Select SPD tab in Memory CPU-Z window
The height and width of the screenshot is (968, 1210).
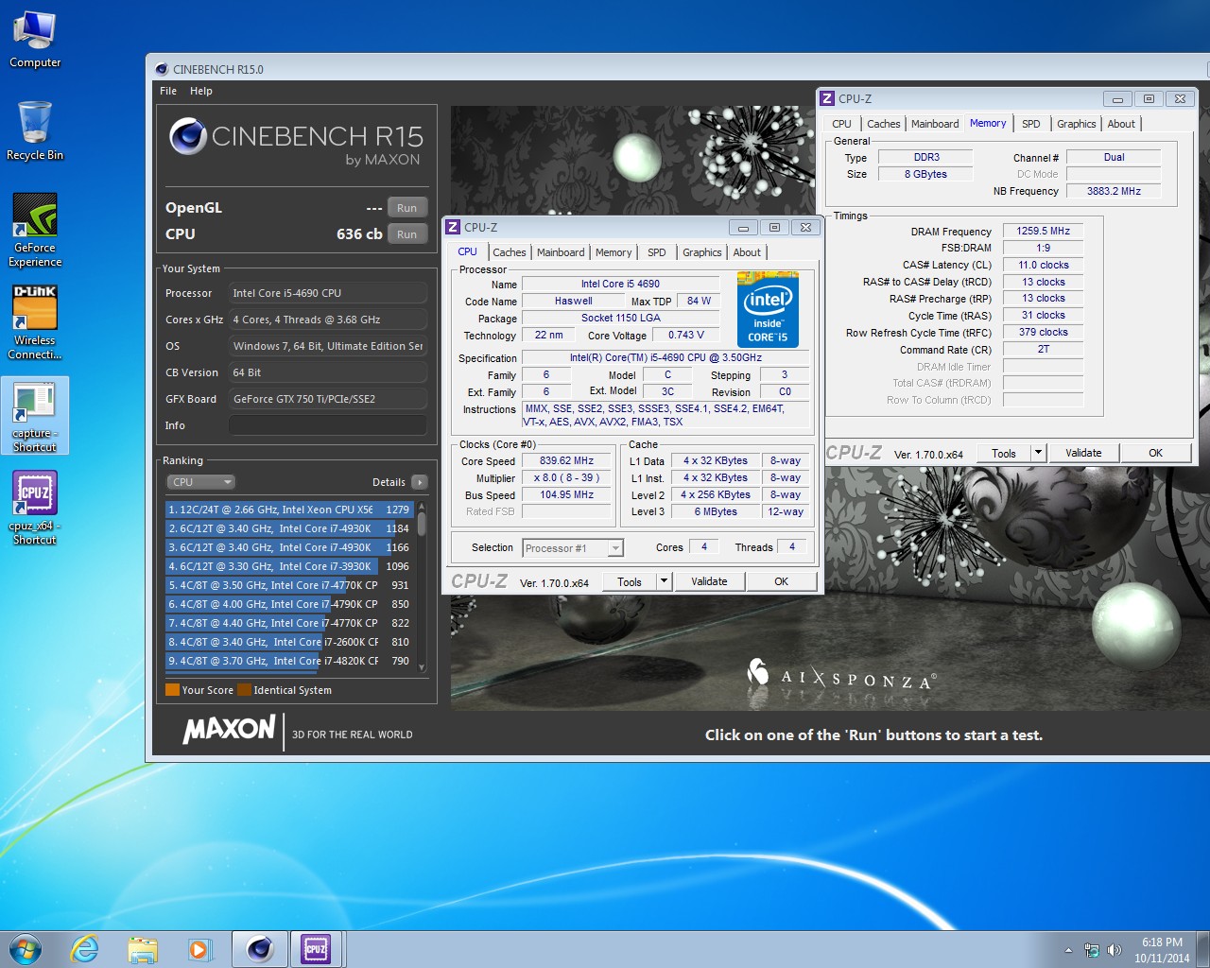[1031, 124]
